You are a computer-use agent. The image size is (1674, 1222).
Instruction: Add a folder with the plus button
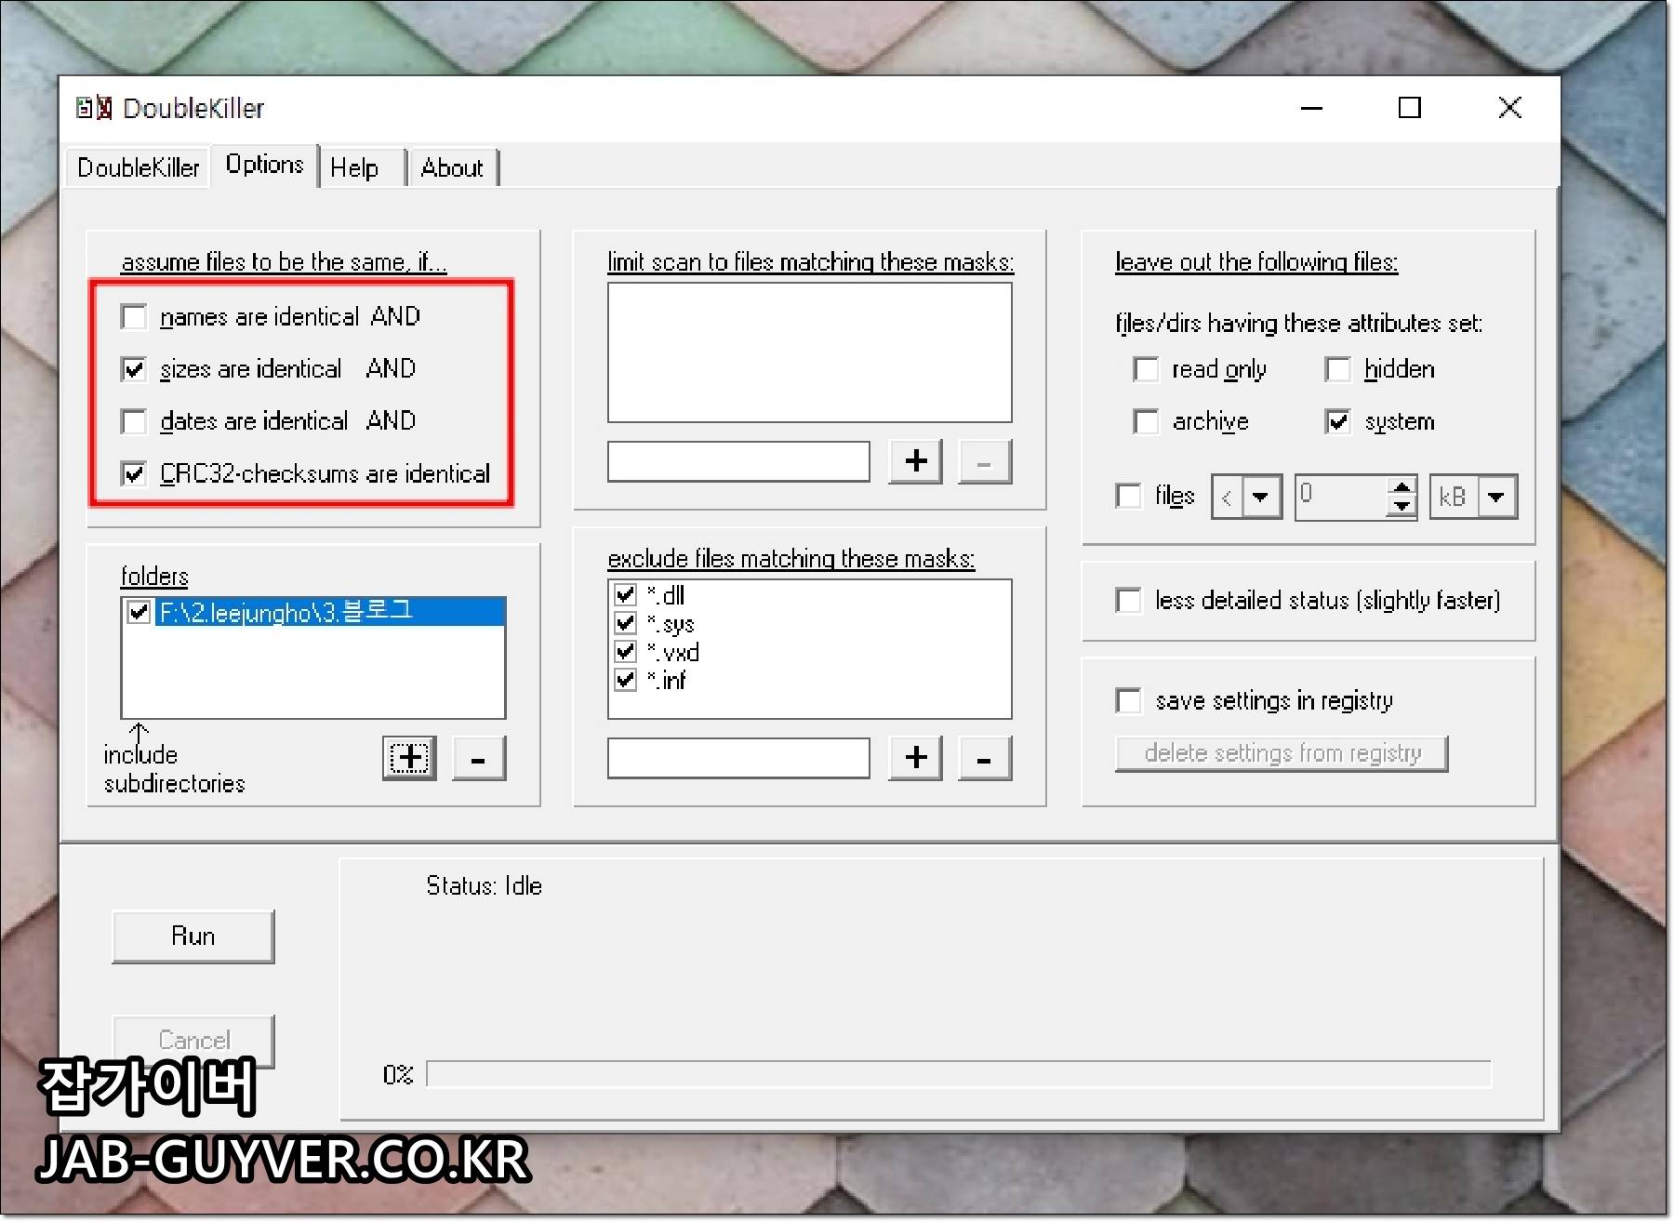[x=410, y=758]
